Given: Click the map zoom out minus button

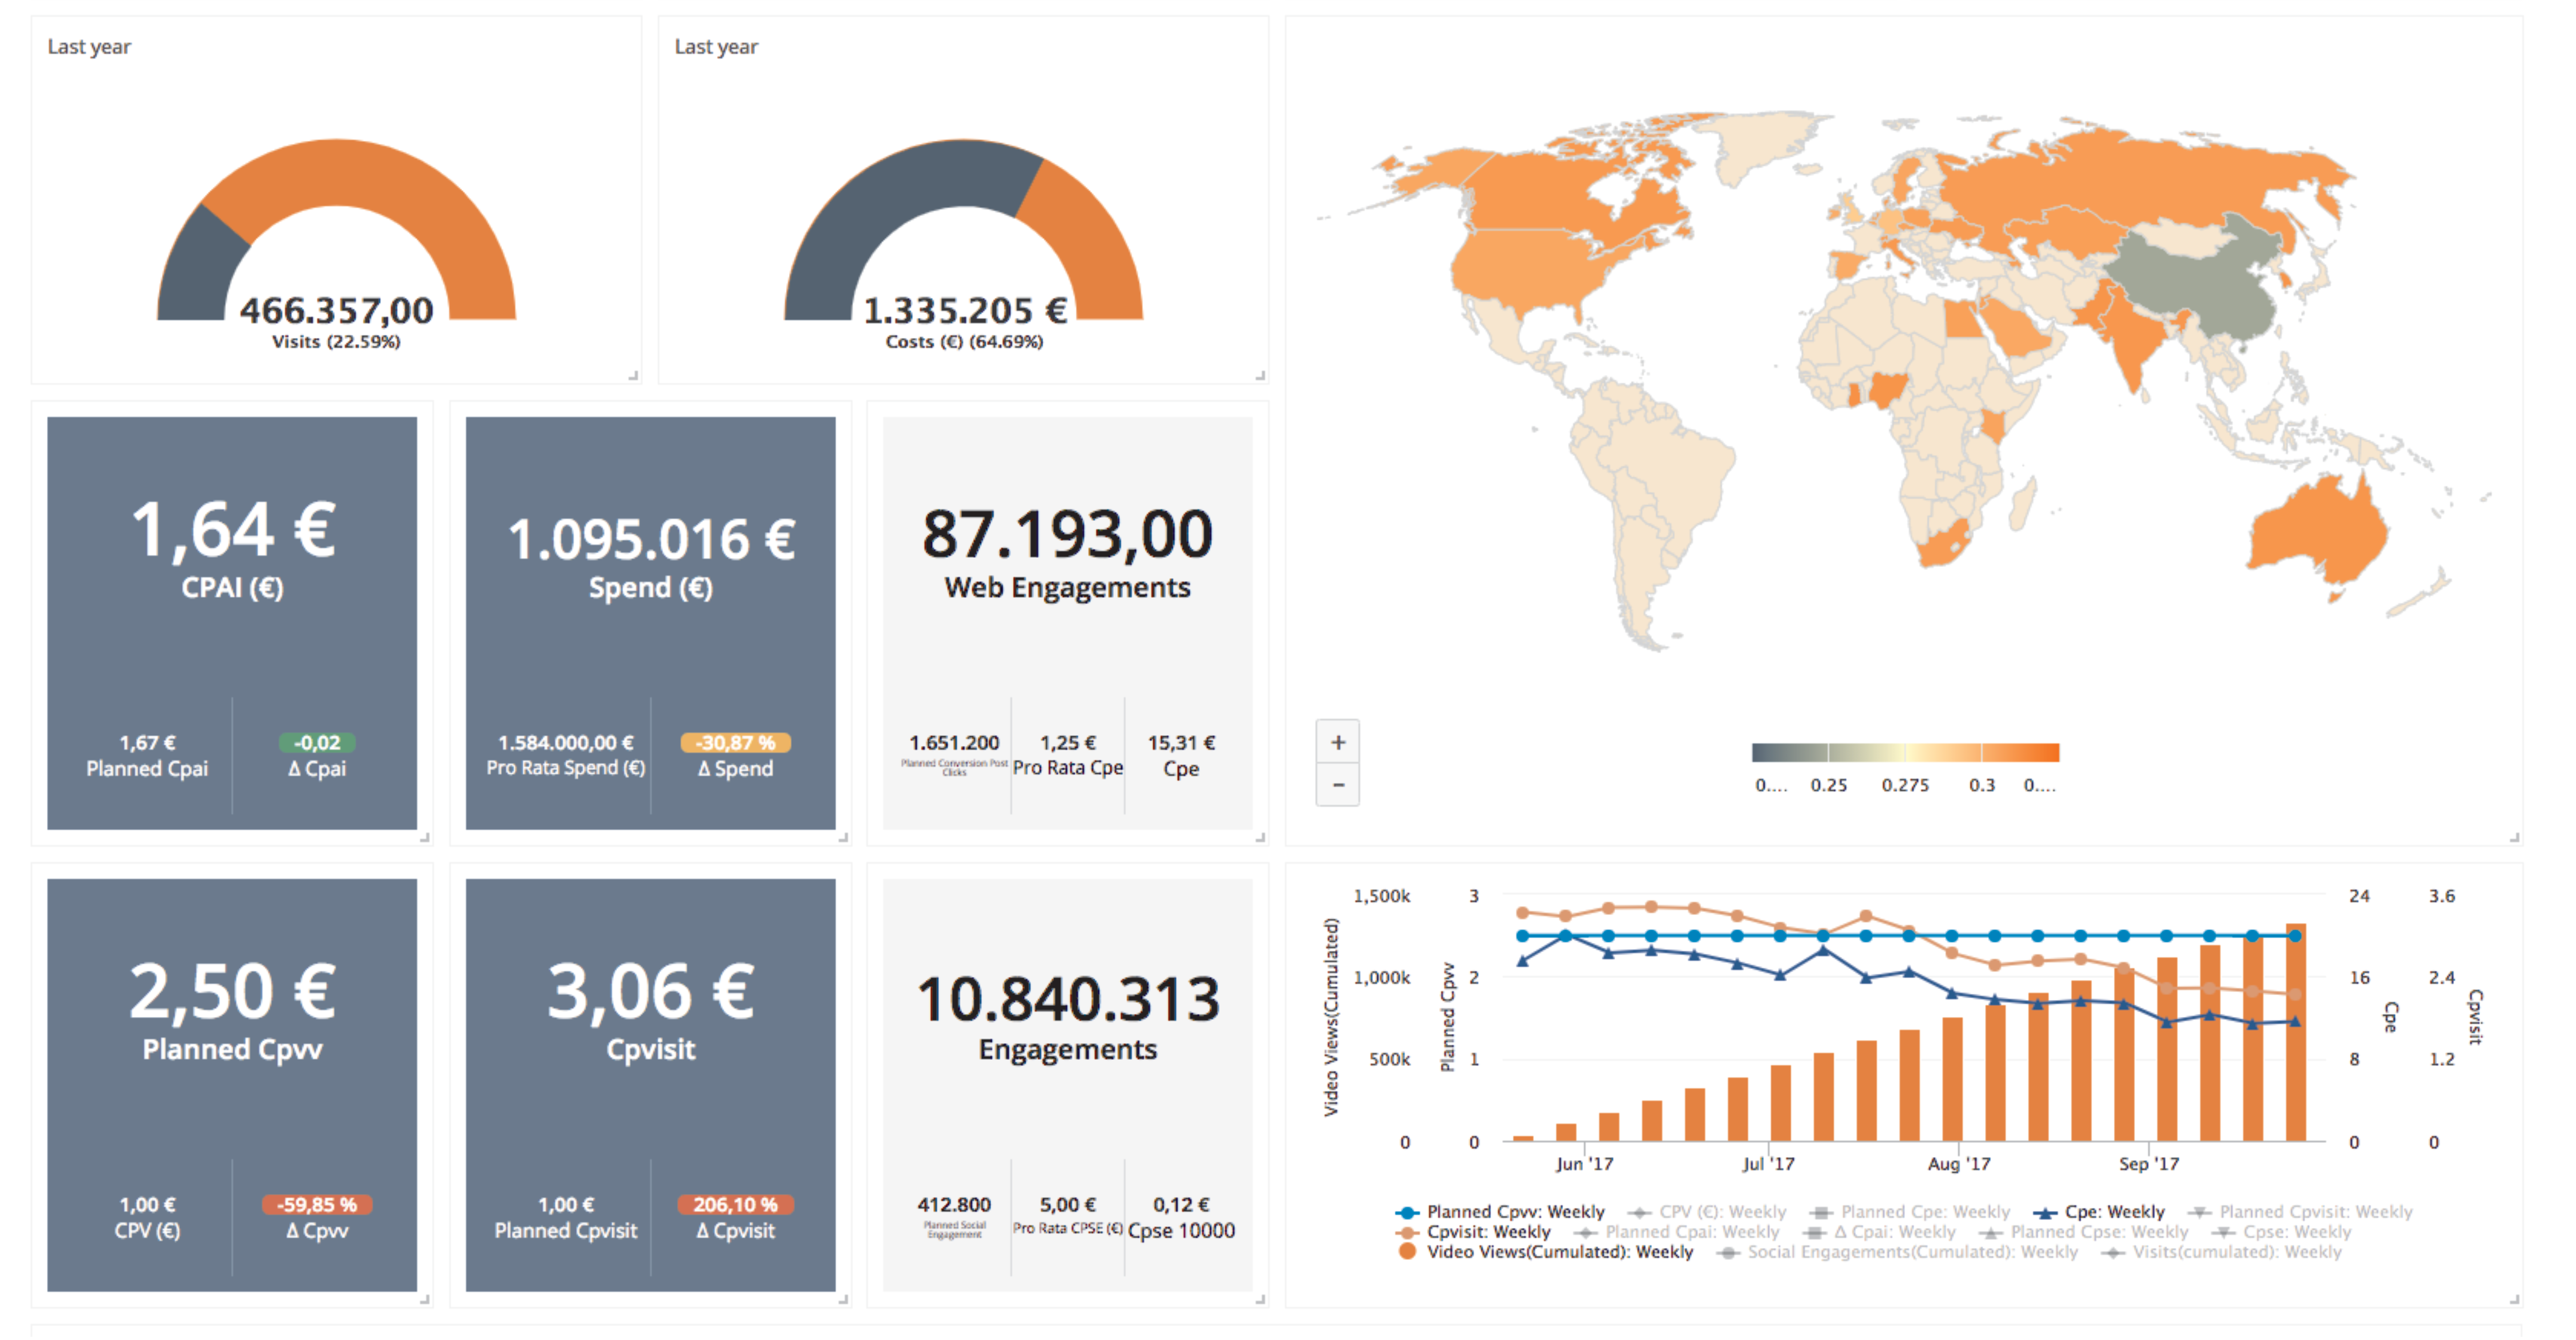Looking at the screenshot, I should [1338, 785].
